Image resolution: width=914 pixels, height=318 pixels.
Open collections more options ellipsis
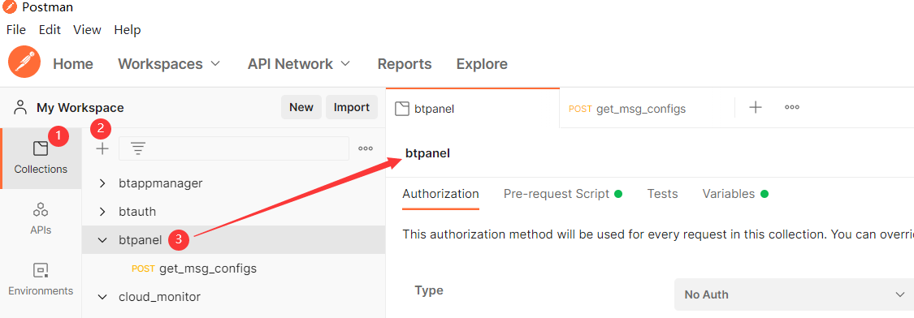pyautogui.click(x=366, y=149)
